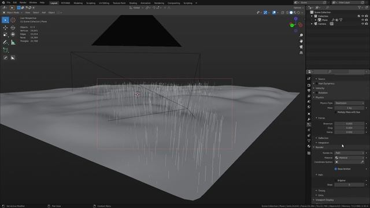The height and width of the screenshot is (208, 370).
Task: Toggle the camera view icon
Action: tap(301, 47)
